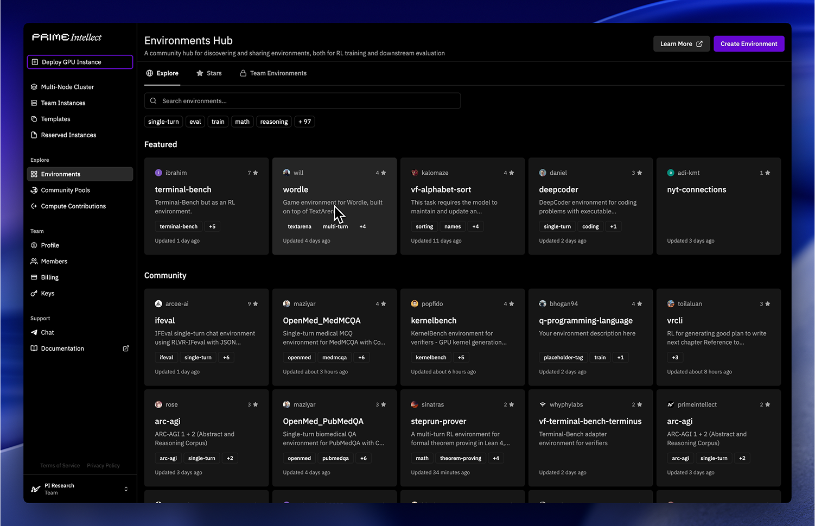Expand the +97 tag list

[304, 121]
